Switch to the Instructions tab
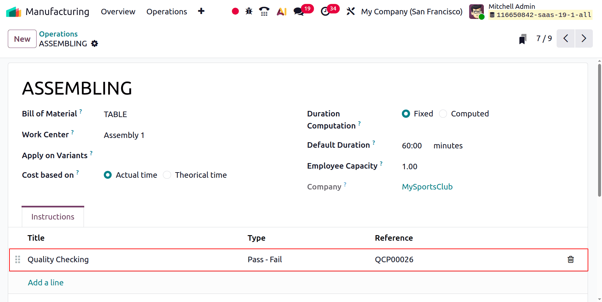The image size is (602, 302). click(x=53, y=217)
